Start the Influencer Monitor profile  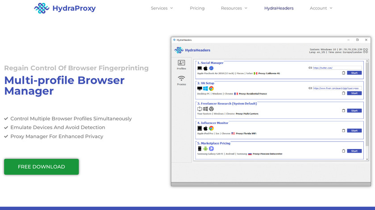(x=354, y=131)
